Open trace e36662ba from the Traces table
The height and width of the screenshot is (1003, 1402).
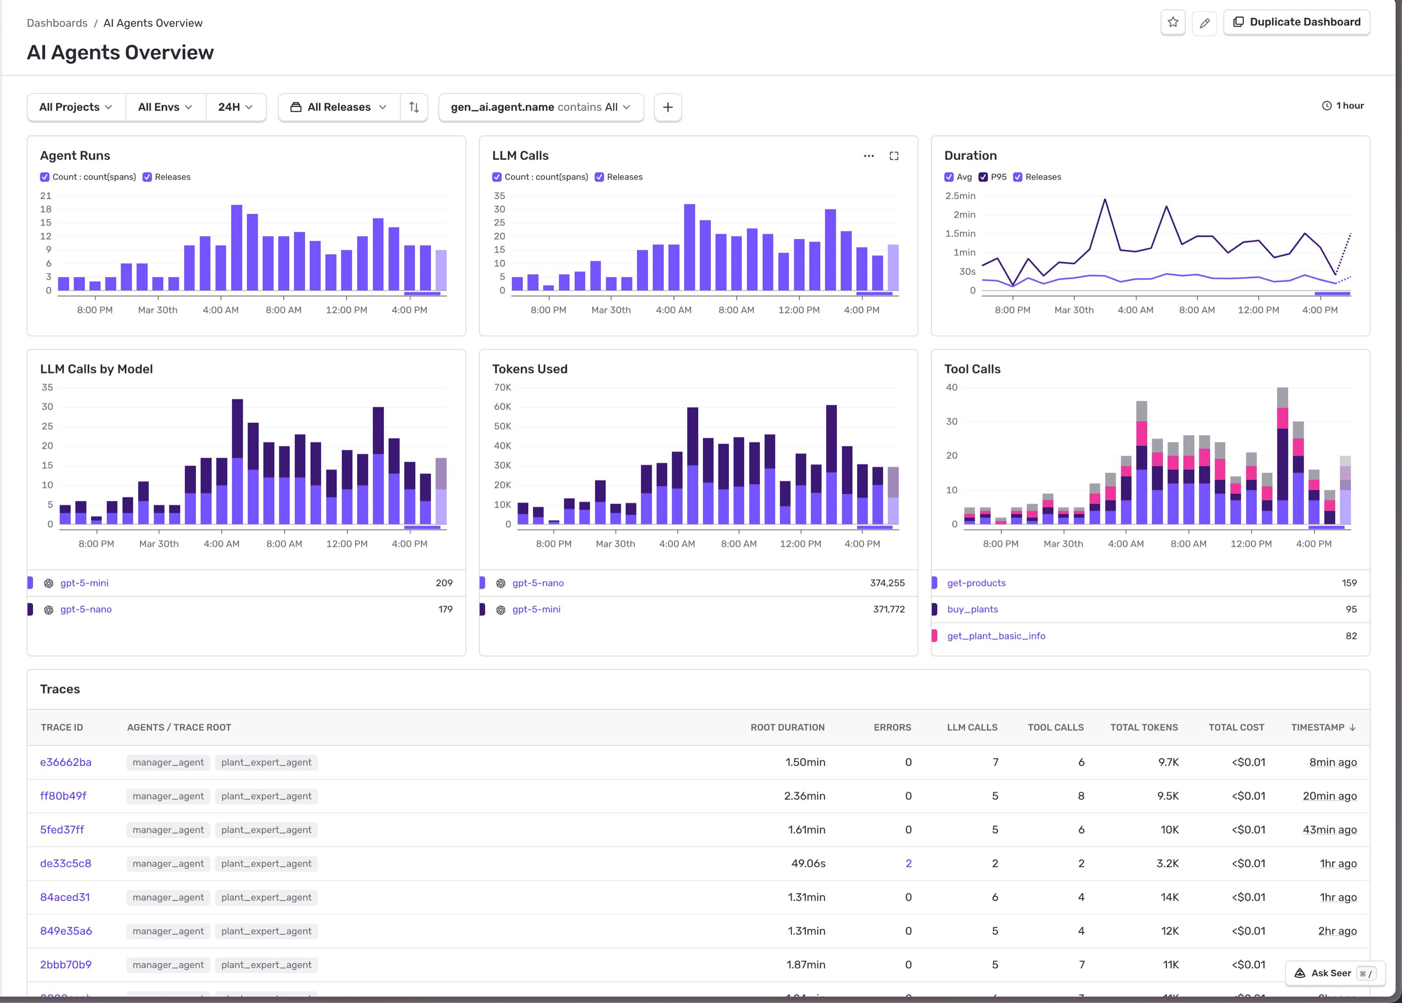pos(65,762)
